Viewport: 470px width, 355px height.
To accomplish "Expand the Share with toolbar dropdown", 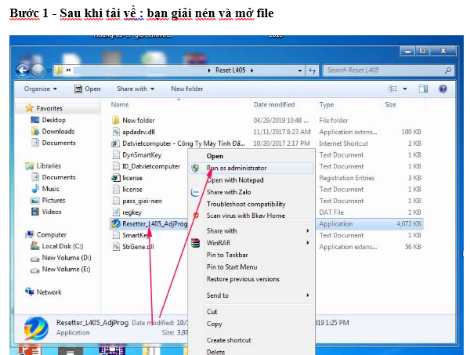I will coord(135,89).
